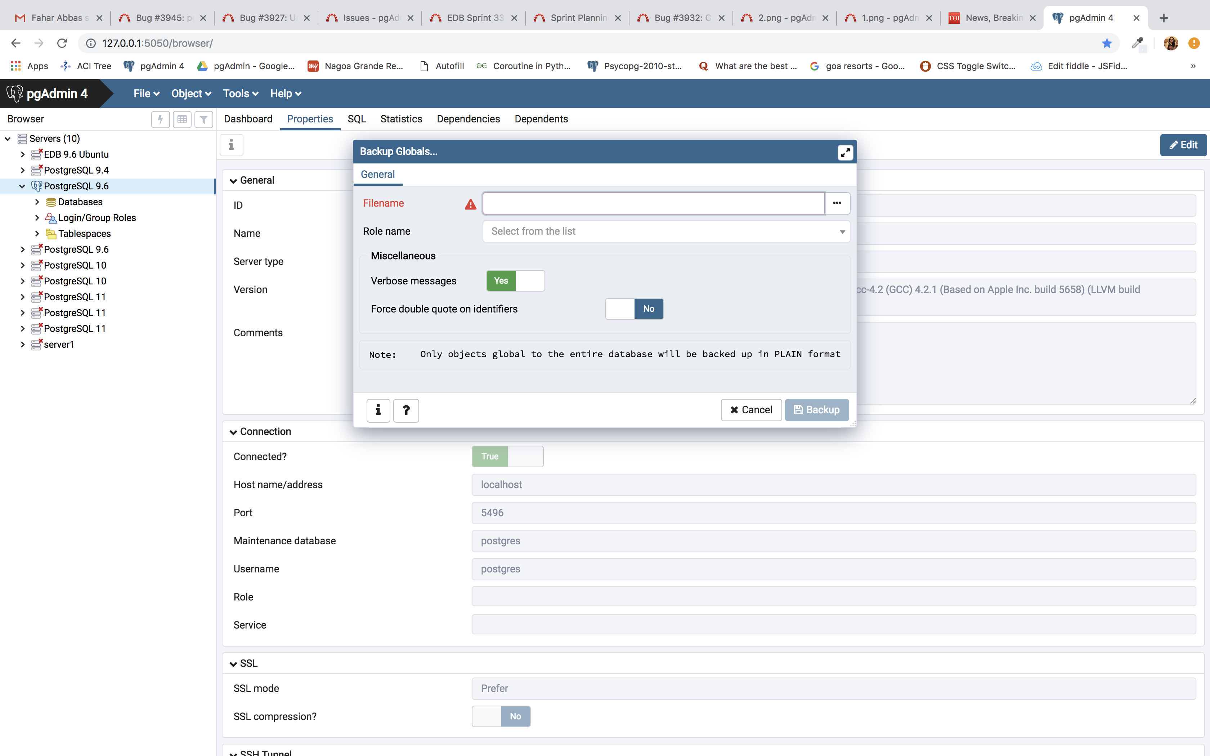This screenshot has width=1210, height=756.
Task: Expand the PostgreSQL 9.4 server node
Action: pos(22,171)
